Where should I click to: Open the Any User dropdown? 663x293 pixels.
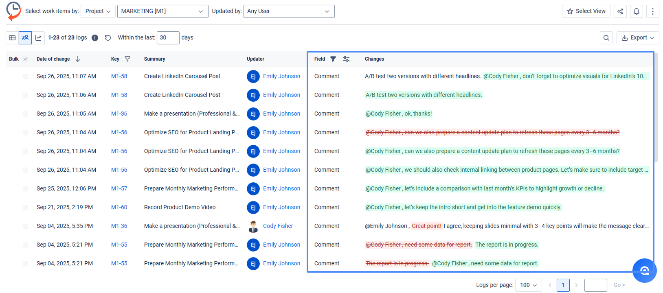point(289,11)
